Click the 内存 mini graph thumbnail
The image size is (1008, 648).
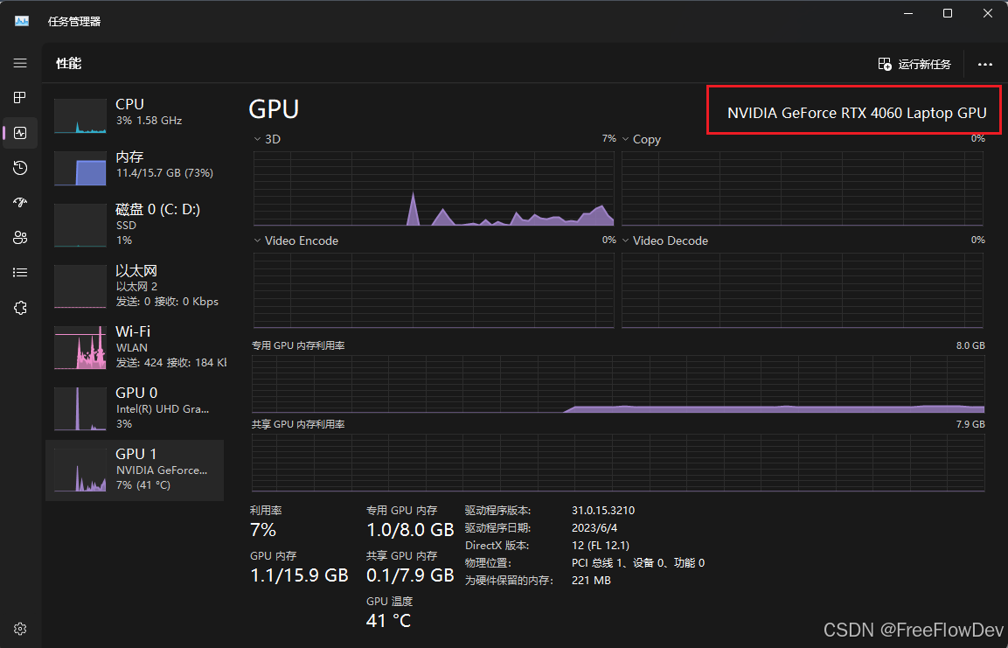tap(80, 168)
